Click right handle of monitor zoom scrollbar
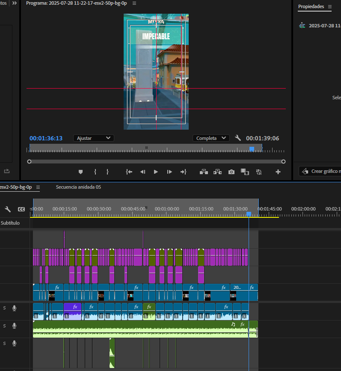The width and height of the screenshot is (341, 371). click(283, 162)
